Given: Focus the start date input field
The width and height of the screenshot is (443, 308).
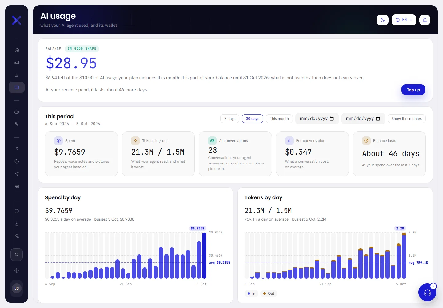Looking at the screenshot, I should coord(317,119).
